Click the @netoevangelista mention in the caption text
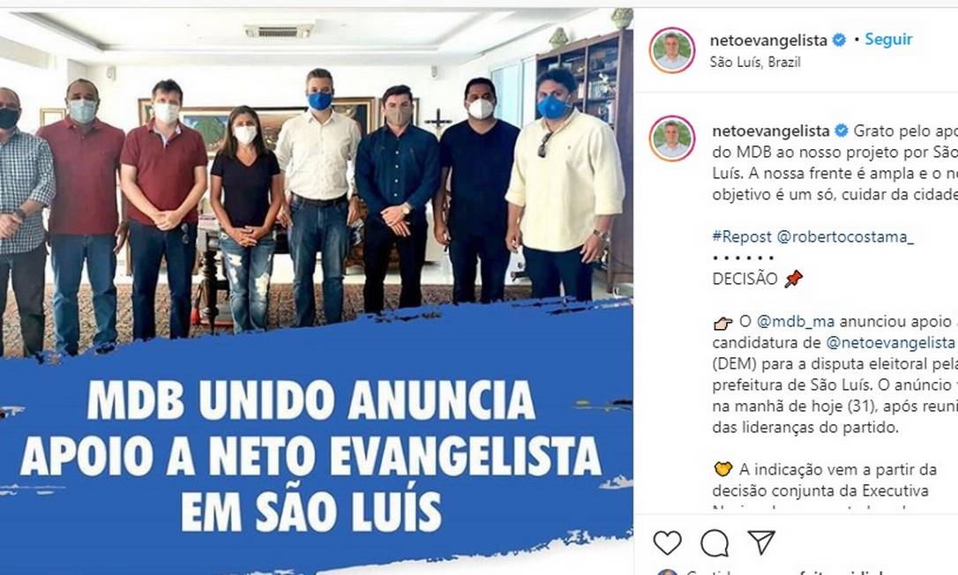Viewport: 958px width, 575px height. point(890,342)
